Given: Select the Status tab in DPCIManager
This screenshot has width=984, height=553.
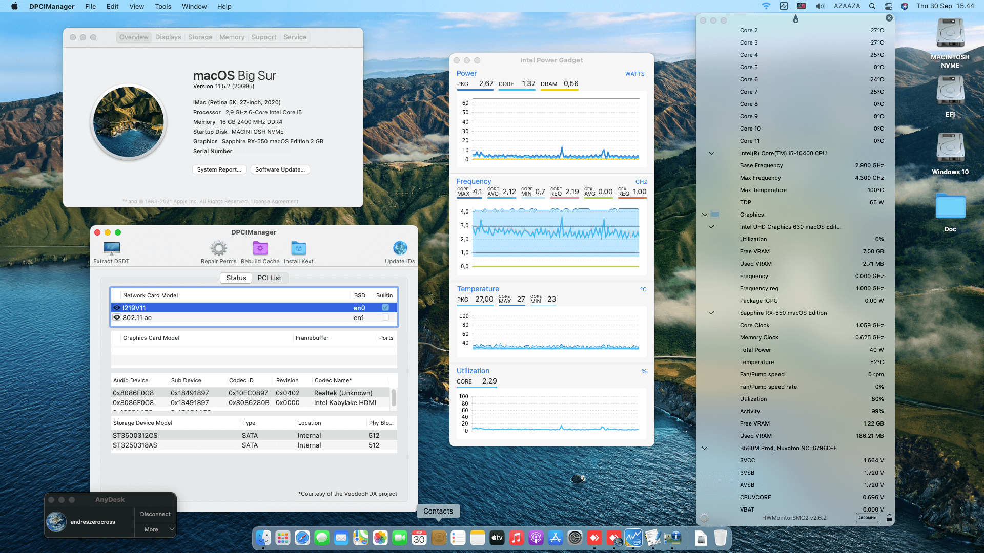Looking at the screenshot, I should [x=236, y=278].
